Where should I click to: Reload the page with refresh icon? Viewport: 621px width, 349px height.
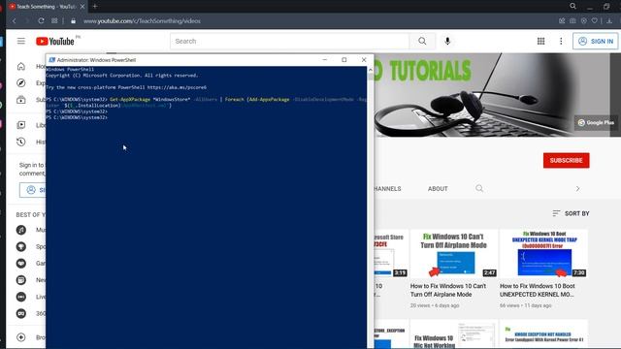tap(41, 21)
